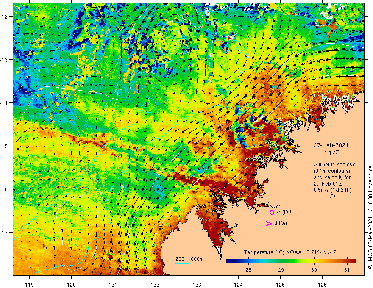Click the cyan 200m isobath legend line
The width and height of the screenshot is (373, 288).
pyautogui.click(x=183, y=263)
